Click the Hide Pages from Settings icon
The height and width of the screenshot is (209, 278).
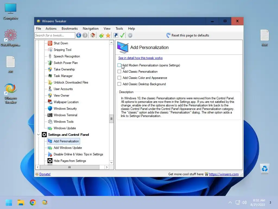(50, 161)
